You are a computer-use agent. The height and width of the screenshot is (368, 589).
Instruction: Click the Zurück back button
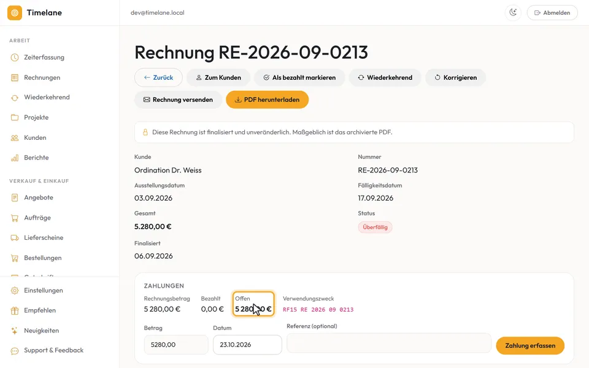[x=158, y=77]
